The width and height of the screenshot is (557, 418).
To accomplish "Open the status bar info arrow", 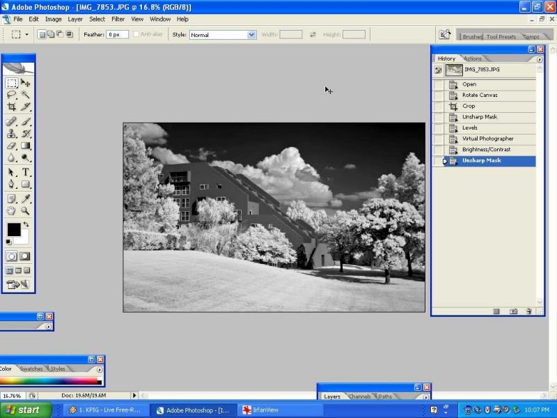I will point(134,395).
